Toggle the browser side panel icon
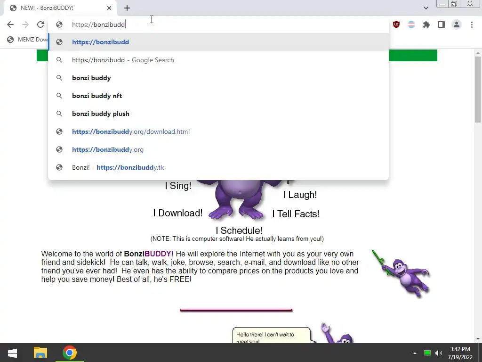482x362 pixels. (x=442, y=25)
